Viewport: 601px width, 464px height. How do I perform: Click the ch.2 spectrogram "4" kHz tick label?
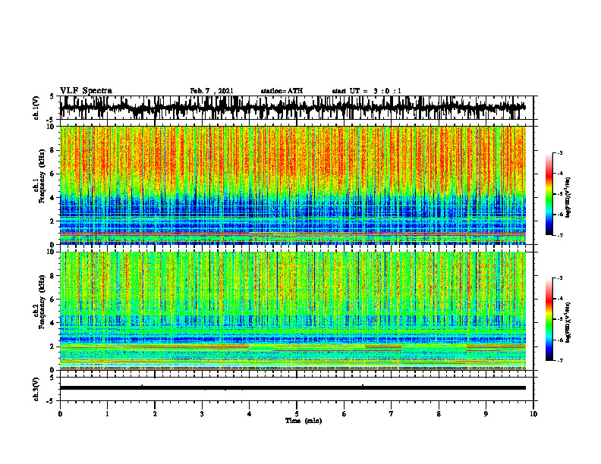pyautogui.click(x=52, y=323)
